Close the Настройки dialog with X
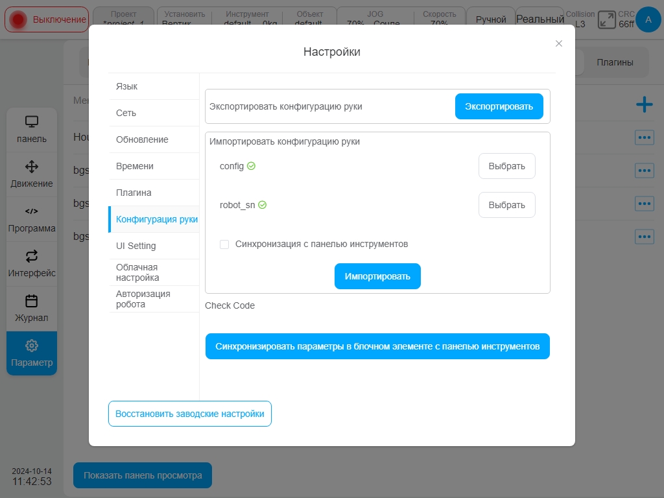 tap(558, 43)
